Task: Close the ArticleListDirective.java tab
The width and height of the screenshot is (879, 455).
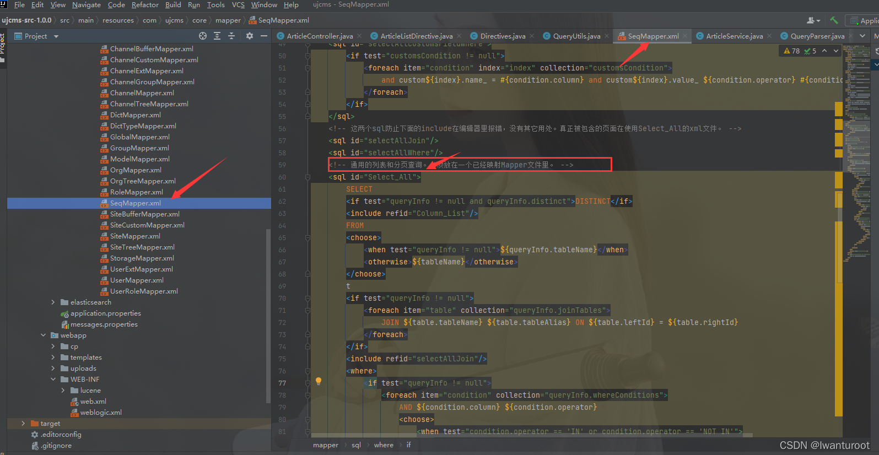Action: point(460,36)
